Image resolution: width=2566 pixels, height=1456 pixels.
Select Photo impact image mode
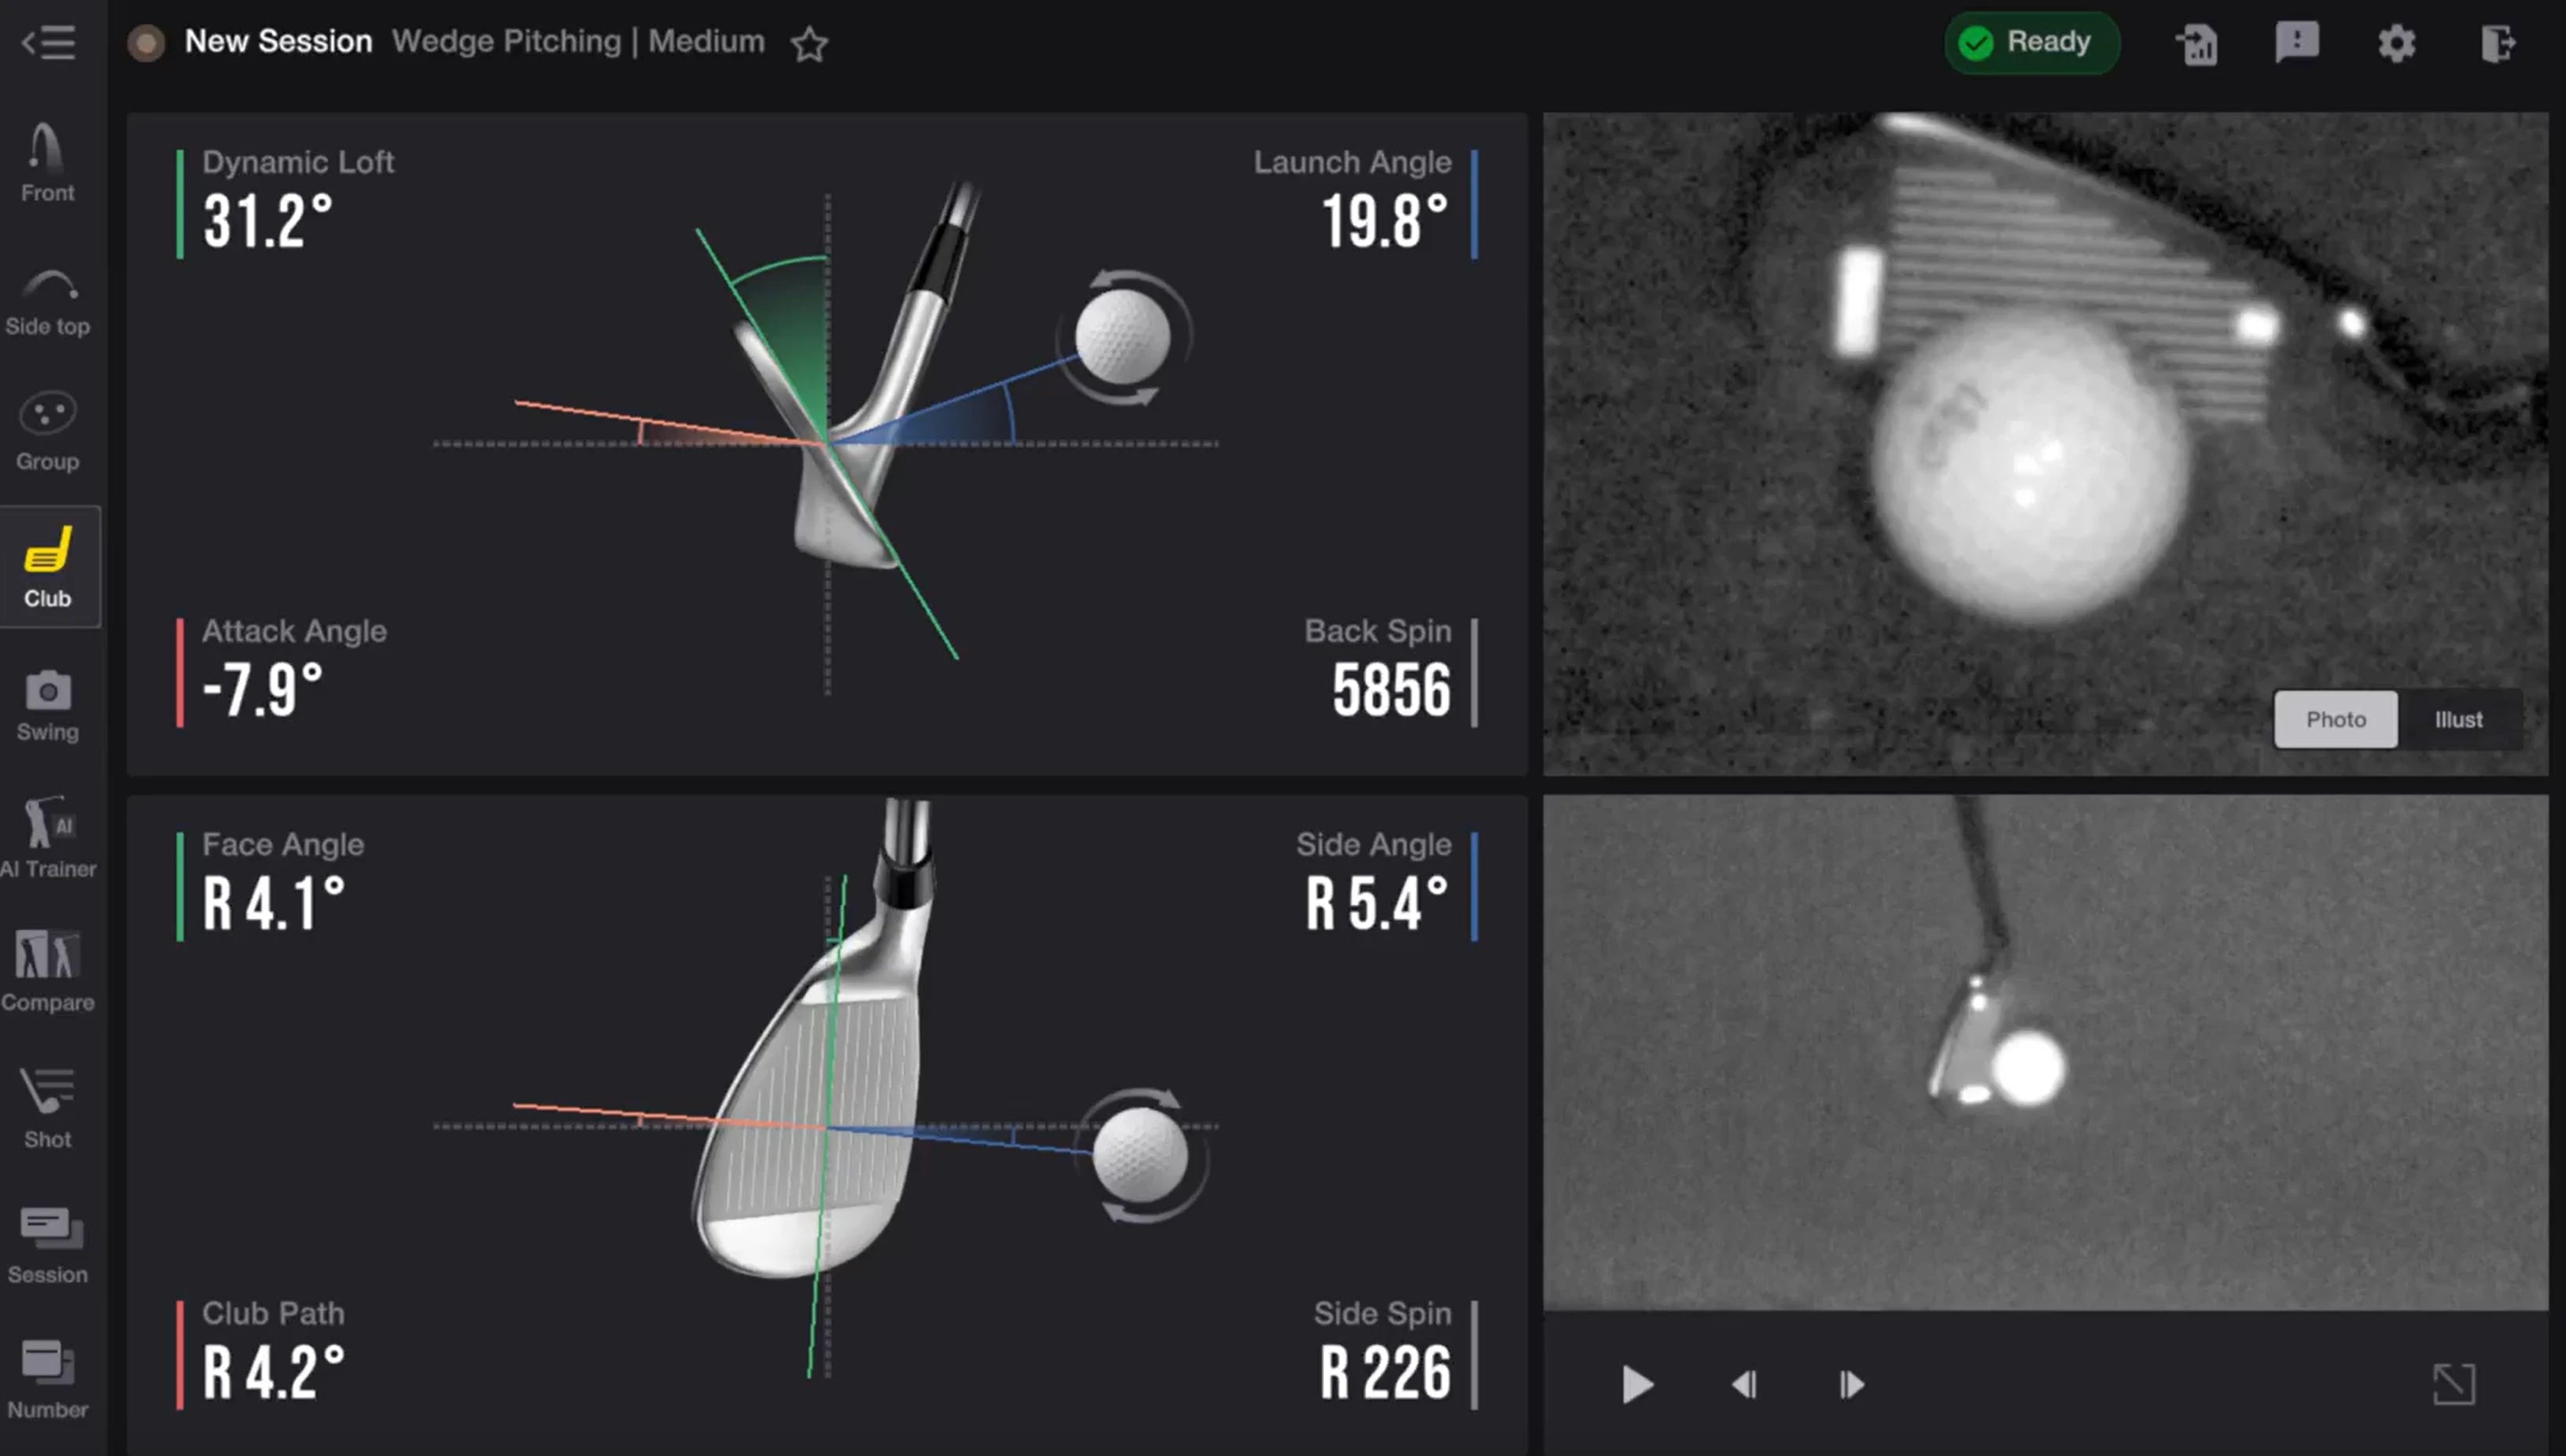pyautogui.click(x=2335, y=719)
